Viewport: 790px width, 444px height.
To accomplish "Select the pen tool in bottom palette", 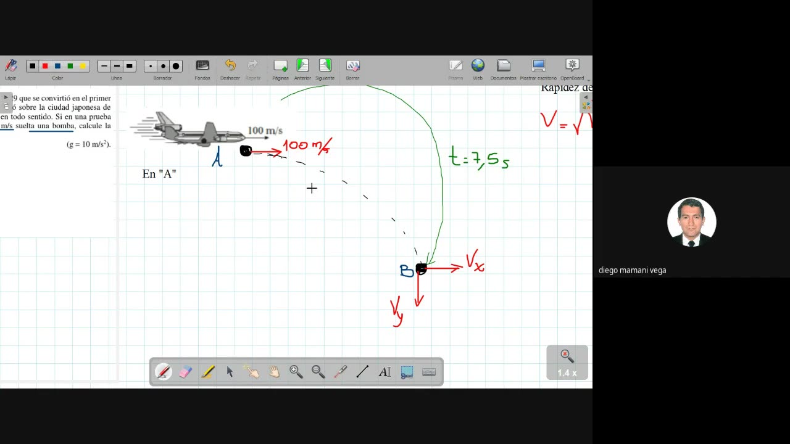I will [x=163, y=372].
